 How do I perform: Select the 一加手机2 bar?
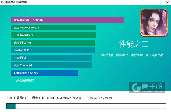click(51, 58)
